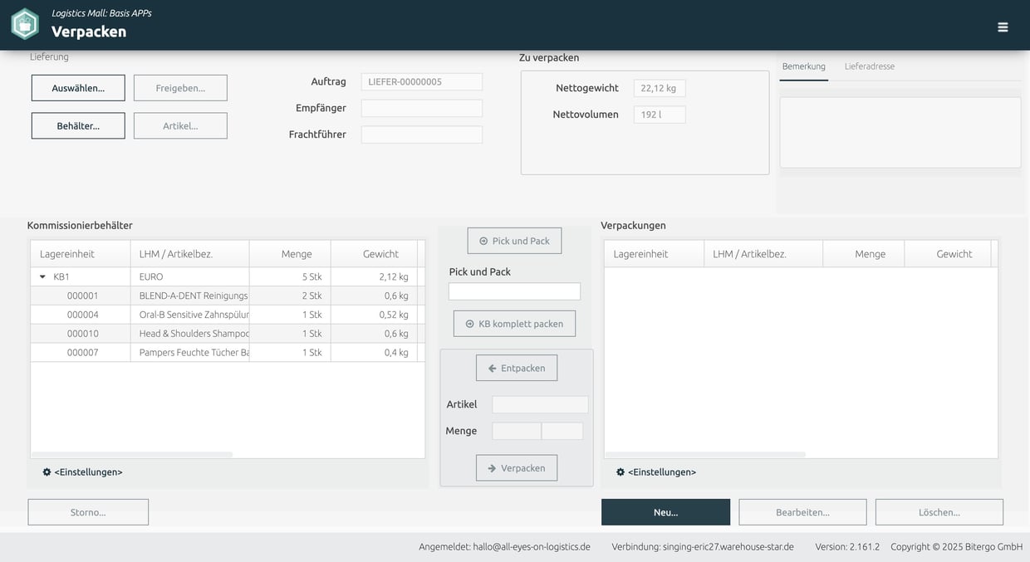Screen dimensions: 1030x562
Task: Click the 0,52 kg weight cell
Action: [374, 315]
